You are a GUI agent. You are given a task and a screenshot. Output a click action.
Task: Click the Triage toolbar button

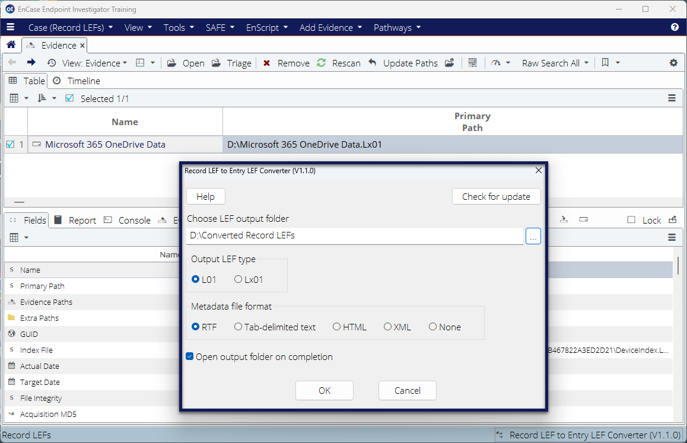point(232,63)
